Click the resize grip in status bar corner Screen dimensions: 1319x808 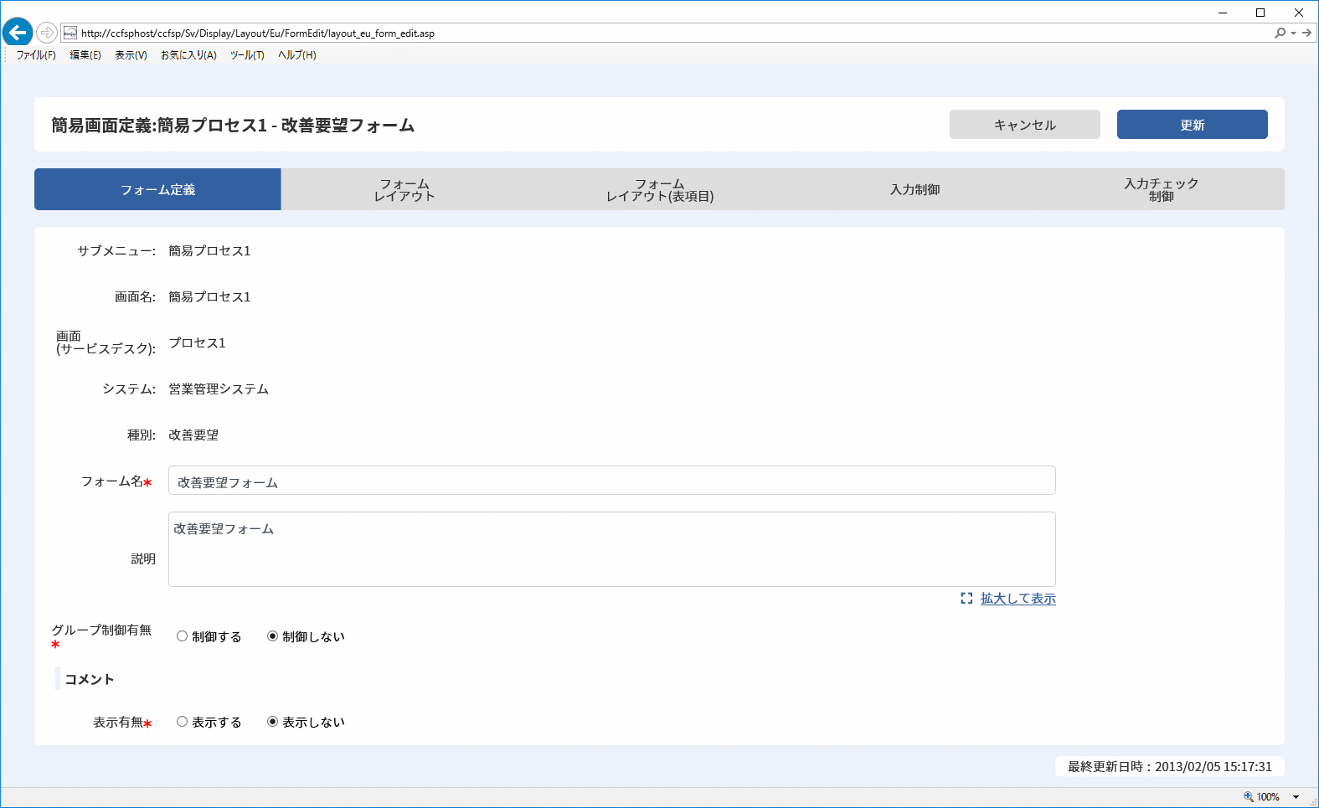pos(1312,801)
